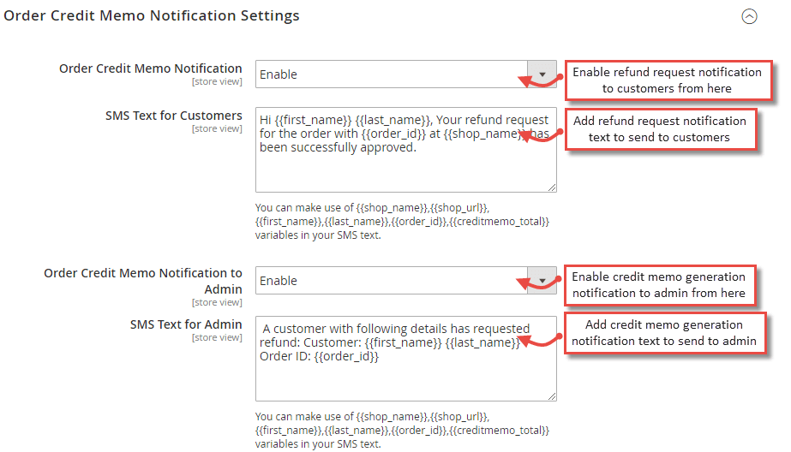Image resolution: width=791 pixels, height=452 pixels.
Task: Click the 'Enable credit memo generation notification' callout
Action: [658, 285]
